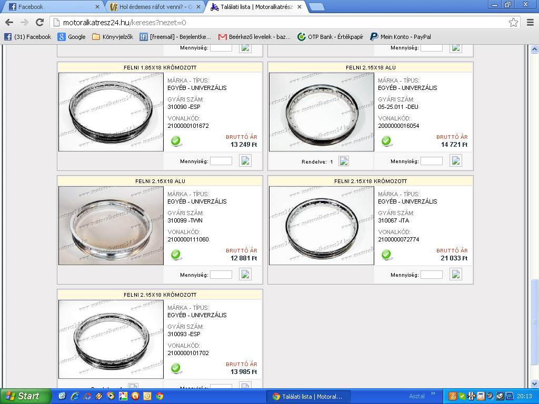Screen dimensions: 539x404
Task: Open the Könyvjelzők bookmarks folder
Action: tap(112, 37)
